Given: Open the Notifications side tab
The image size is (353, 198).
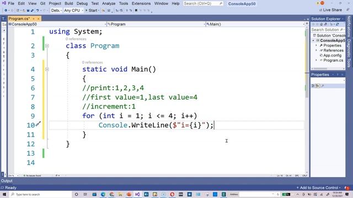Looking at the screenshot, I should pyautogui.click(x=349, y=26).
